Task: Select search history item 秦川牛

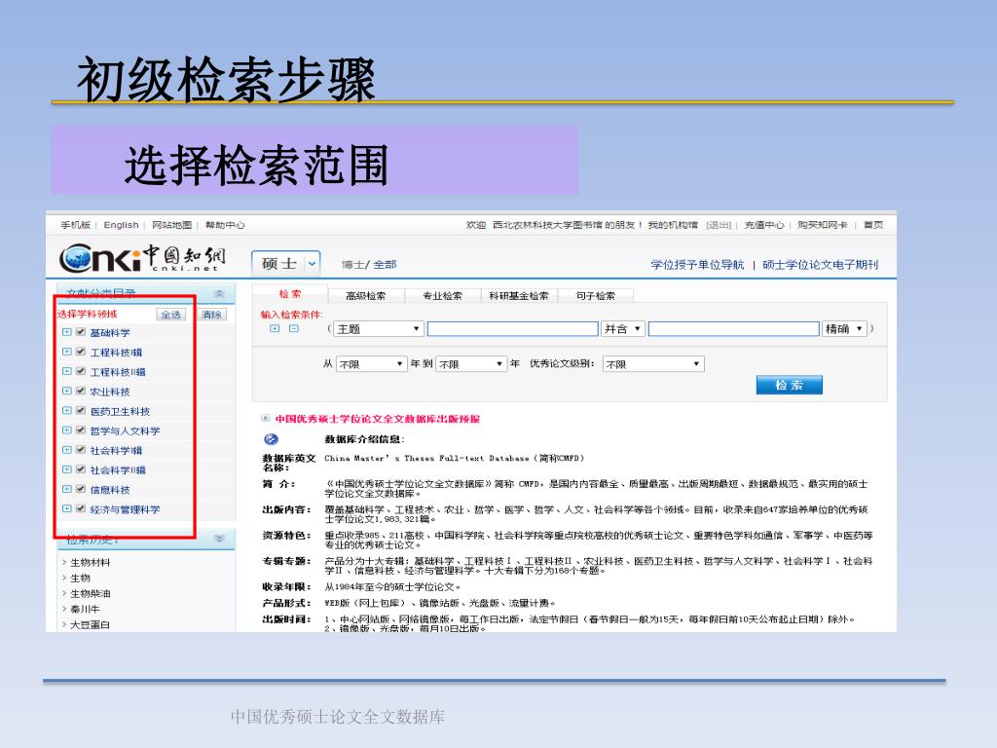Action: (x=86, y=610)
